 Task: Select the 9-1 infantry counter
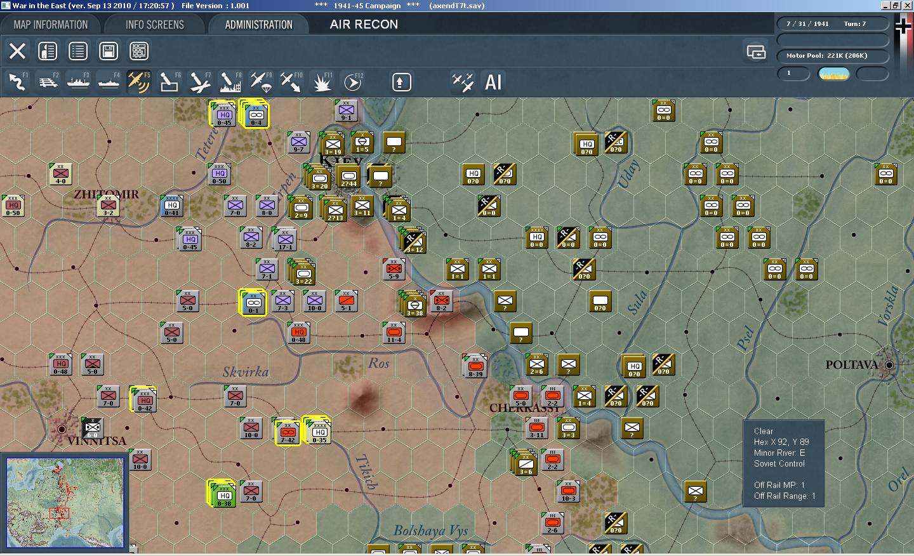[x=347, y=110]
